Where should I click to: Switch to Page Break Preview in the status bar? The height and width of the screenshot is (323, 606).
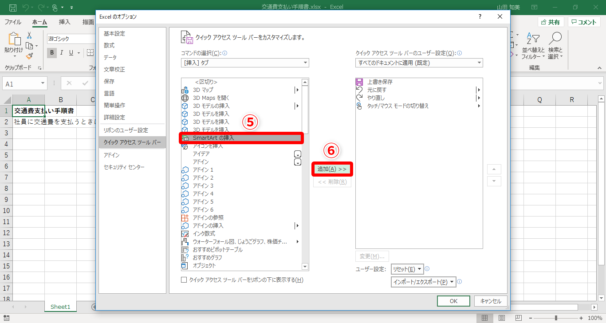pos(518,318)
